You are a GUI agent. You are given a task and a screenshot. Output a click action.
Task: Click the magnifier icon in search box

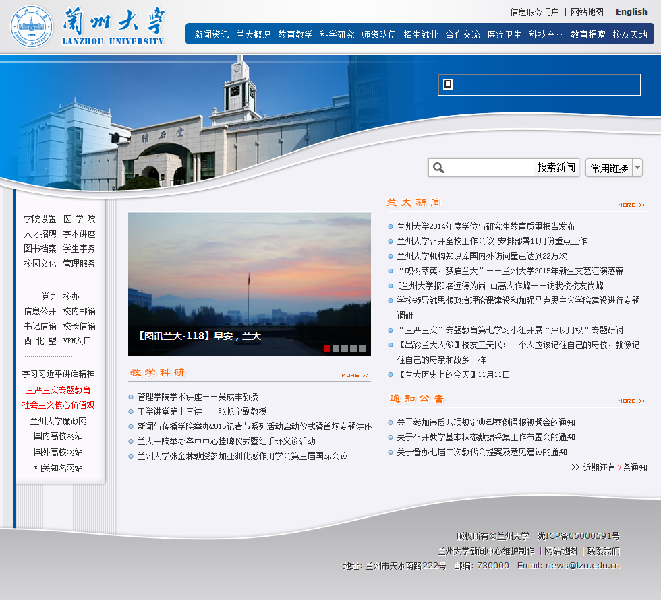[438, 168]
